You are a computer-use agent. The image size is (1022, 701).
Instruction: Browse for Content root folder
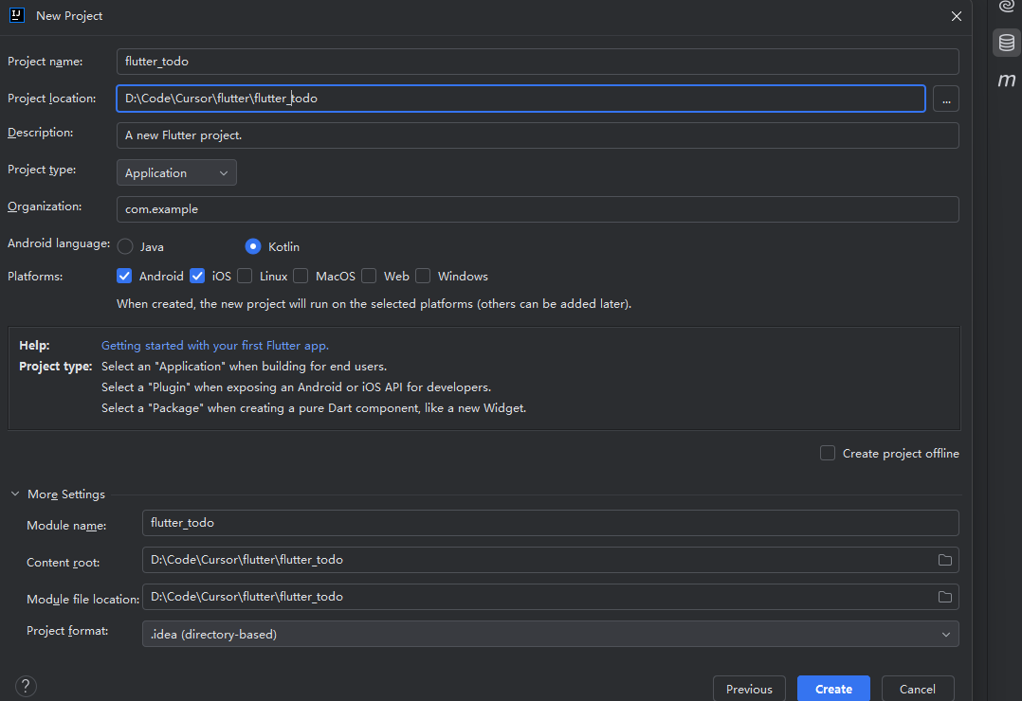coord(944,560)
